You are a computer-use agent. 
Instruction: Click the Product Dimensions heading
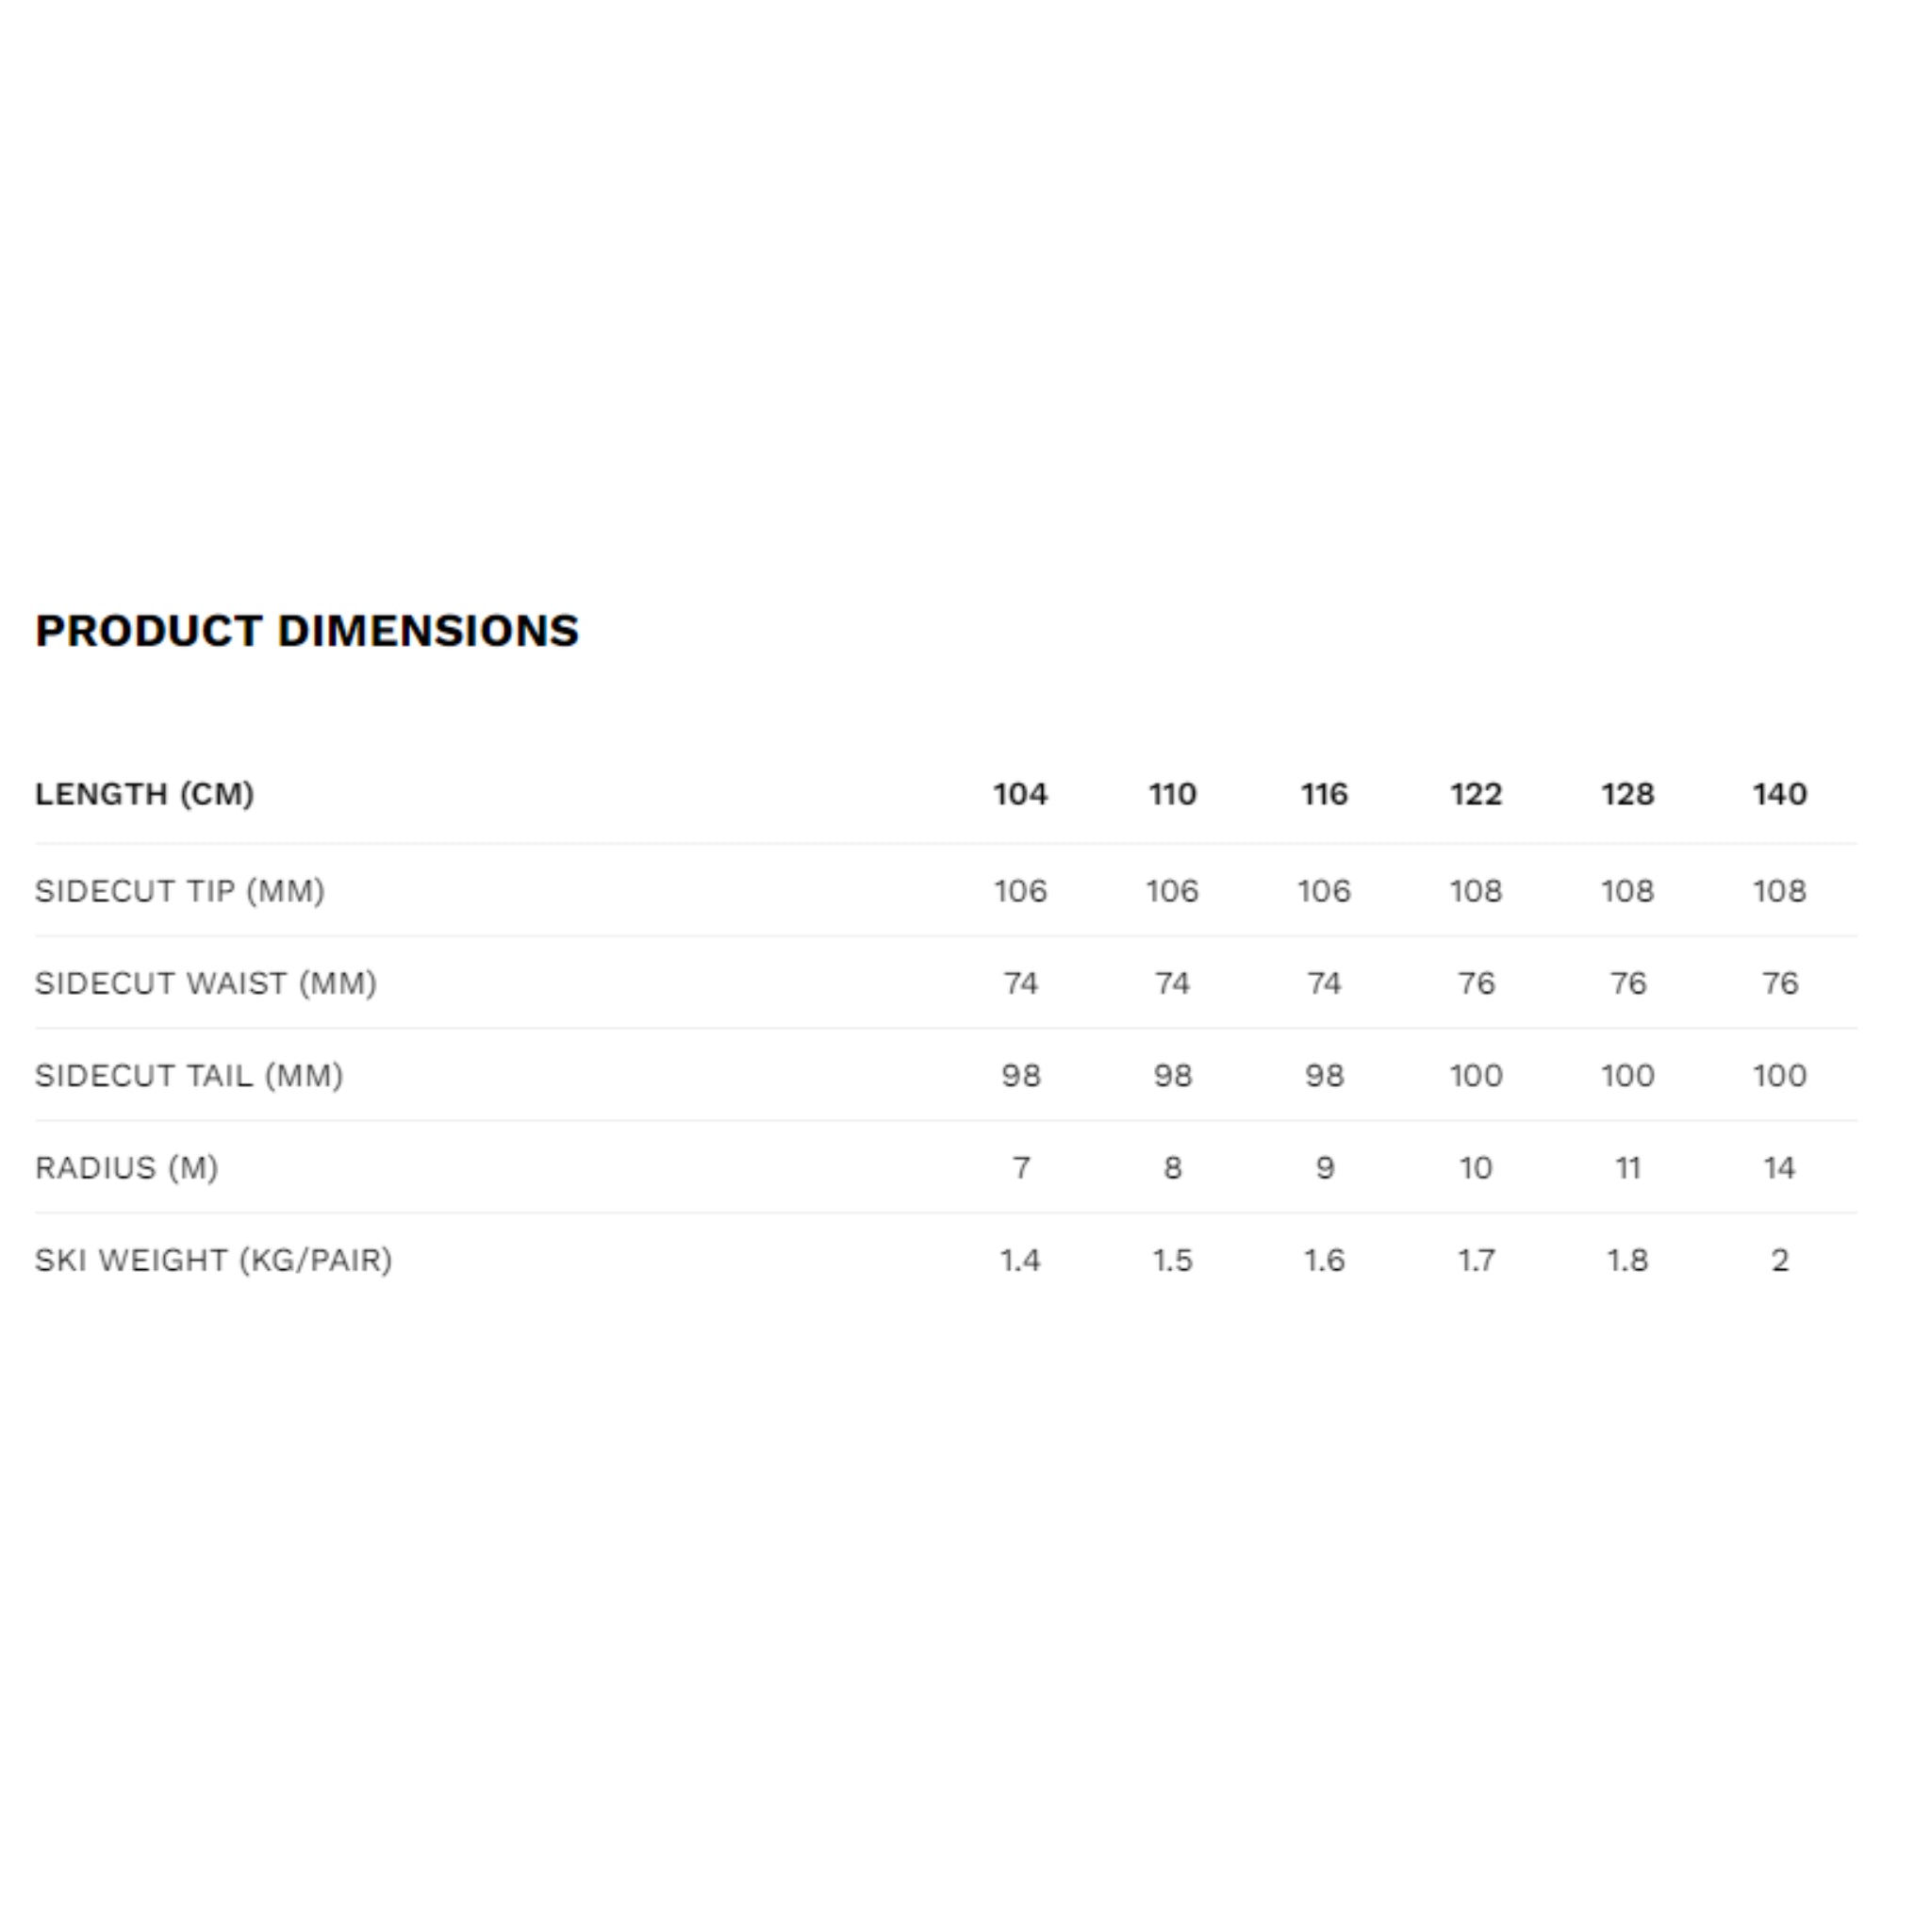[x=306, y=631]
